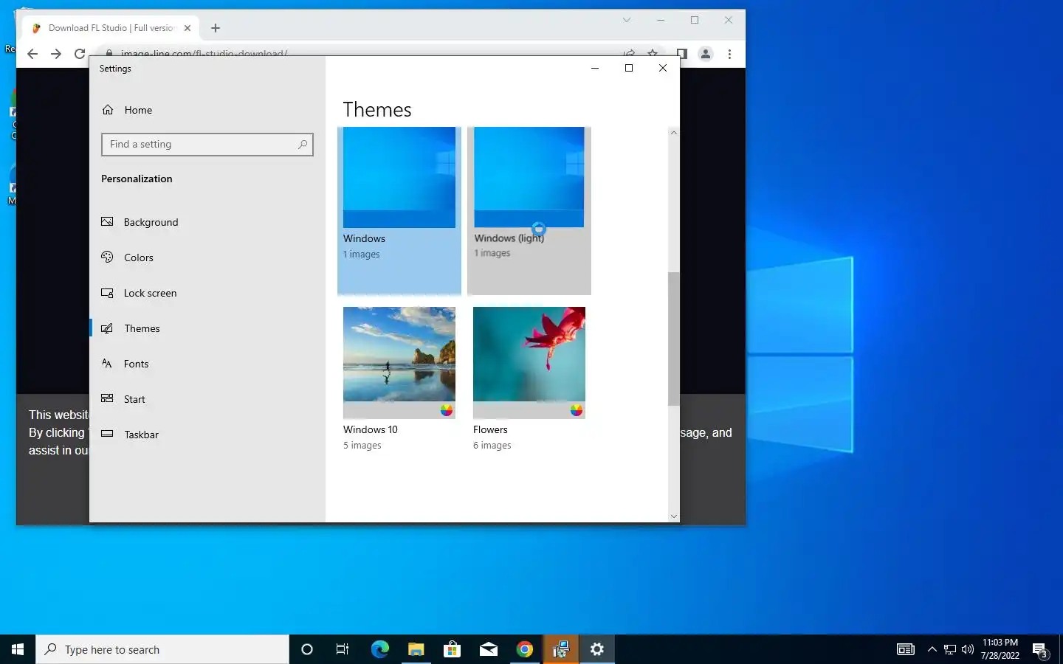Screen dimensions: 1063x664
Task: Open the Chrome profile icon
Action: coord(706,54)
